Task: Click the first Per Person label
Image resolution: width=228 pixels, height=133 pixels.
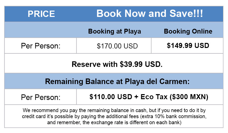Action: pos(41,46)
